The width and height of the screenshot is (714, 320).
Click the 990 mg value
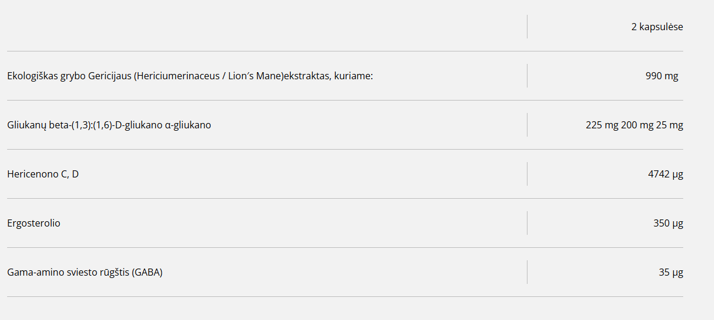(662, 76)
